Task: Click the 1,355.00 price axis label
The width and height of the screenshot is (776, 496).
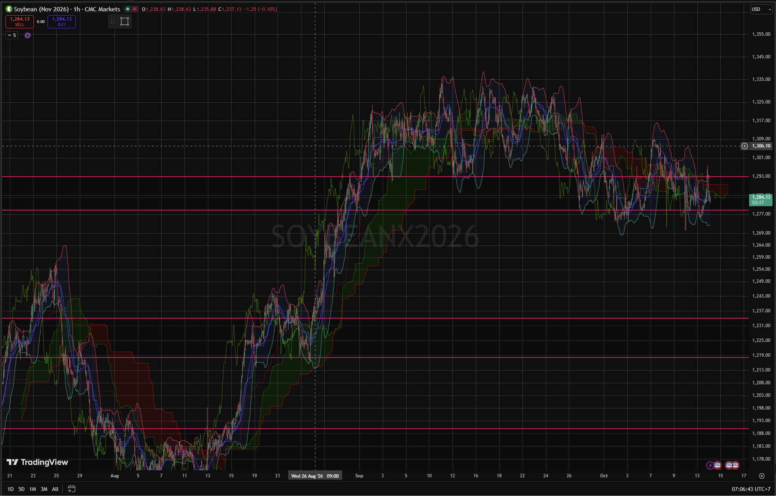Action: [x=761, y=34]
